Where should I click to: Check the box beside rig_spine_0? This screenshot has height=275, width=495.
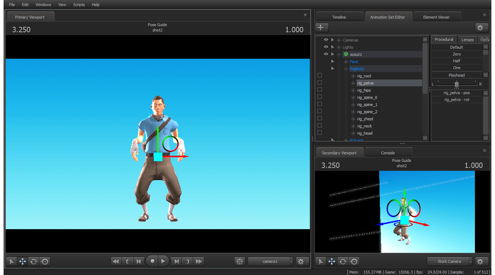pos(320,97)
